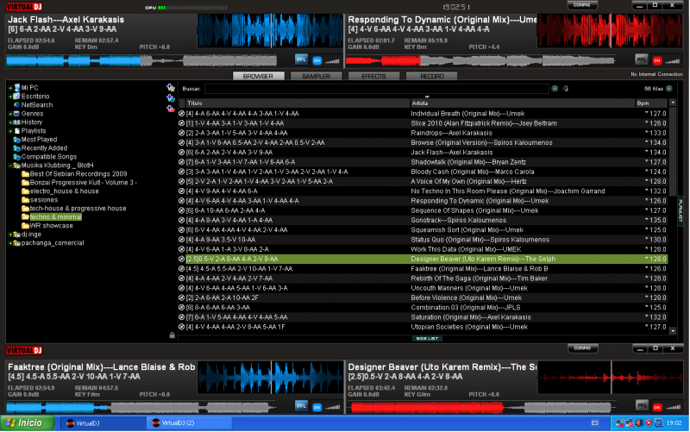
Task: Select Best Of Sebian Recordings 2009 folder
Action: (78, 174)
